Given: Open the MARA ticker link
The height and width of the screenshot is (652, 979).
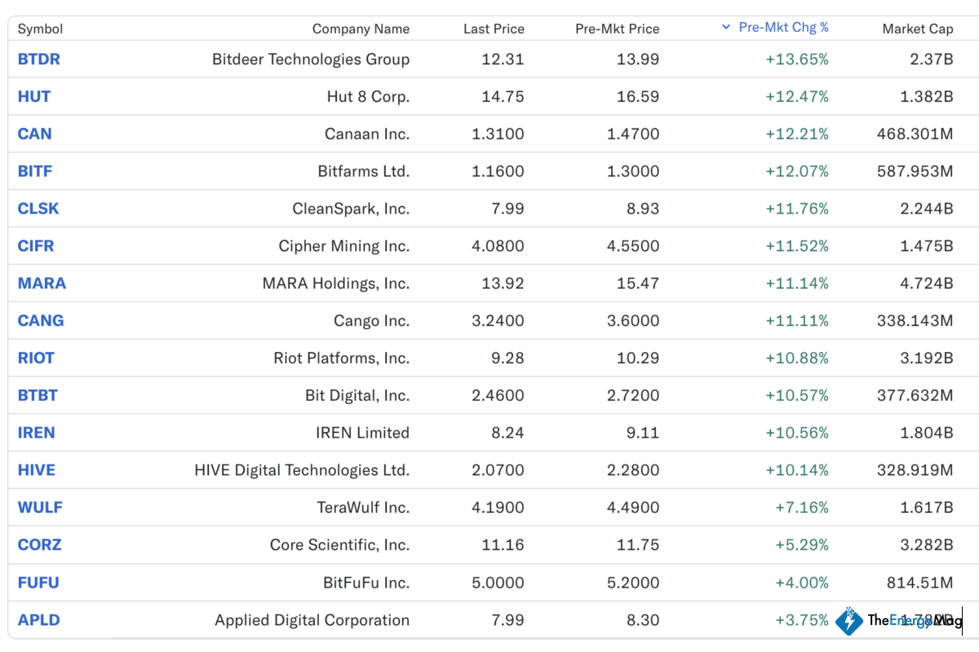Looking at the screenshot, I should [x=42, y=284].
